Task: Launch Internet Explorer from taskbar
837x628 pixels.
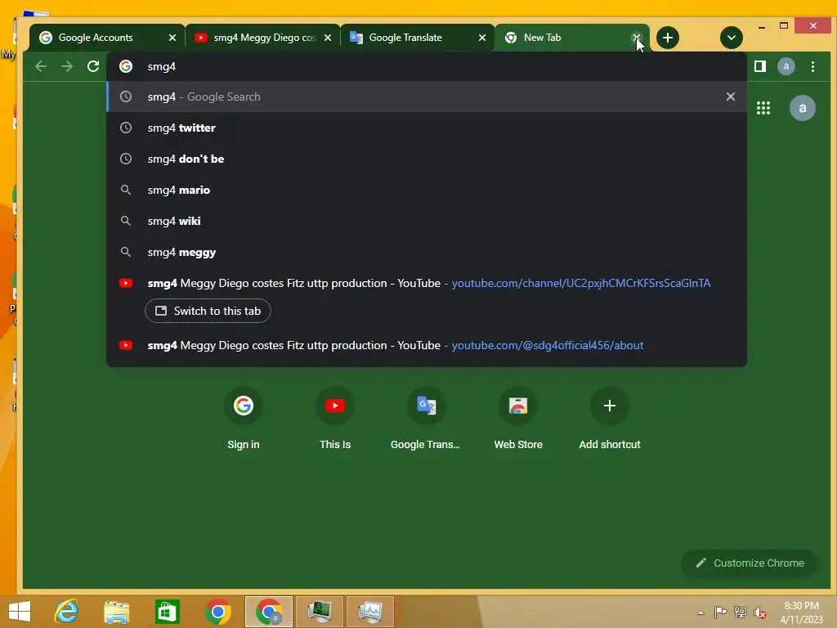Action: (x=67, y=612)
